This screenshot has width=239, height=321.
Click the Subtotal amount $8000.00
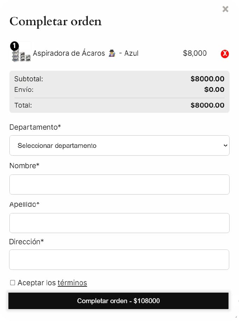pos(207,79)
